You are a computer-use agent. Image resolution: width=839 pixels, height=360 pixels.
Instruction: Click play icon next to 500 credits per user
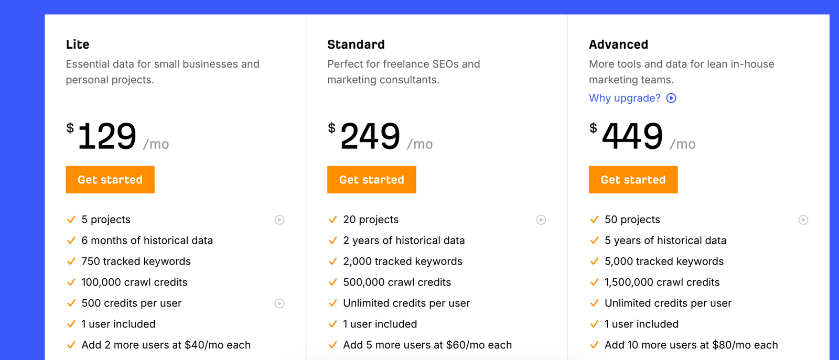click(x=279, y=303)
